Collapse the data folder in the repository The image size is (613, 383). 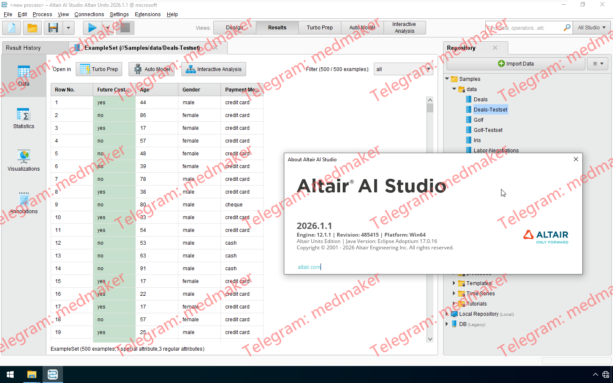click(454, 89)
